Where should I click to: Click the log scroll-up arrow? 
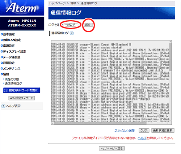coord(170,42)
